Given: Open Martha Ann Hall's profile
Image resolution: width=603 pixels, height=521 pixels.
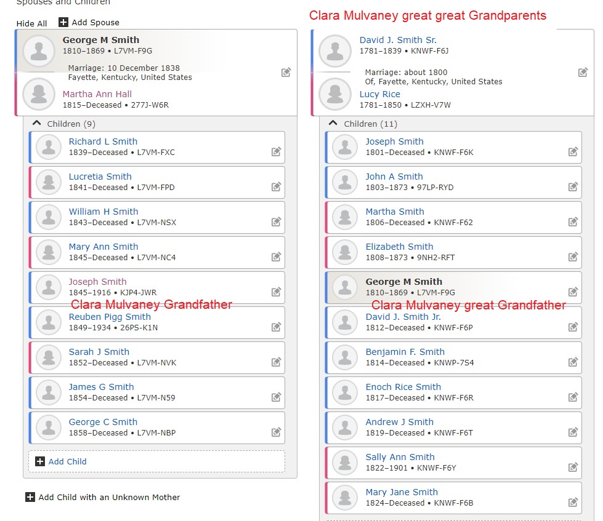Looking at the screenshot, I should (97, 94).
